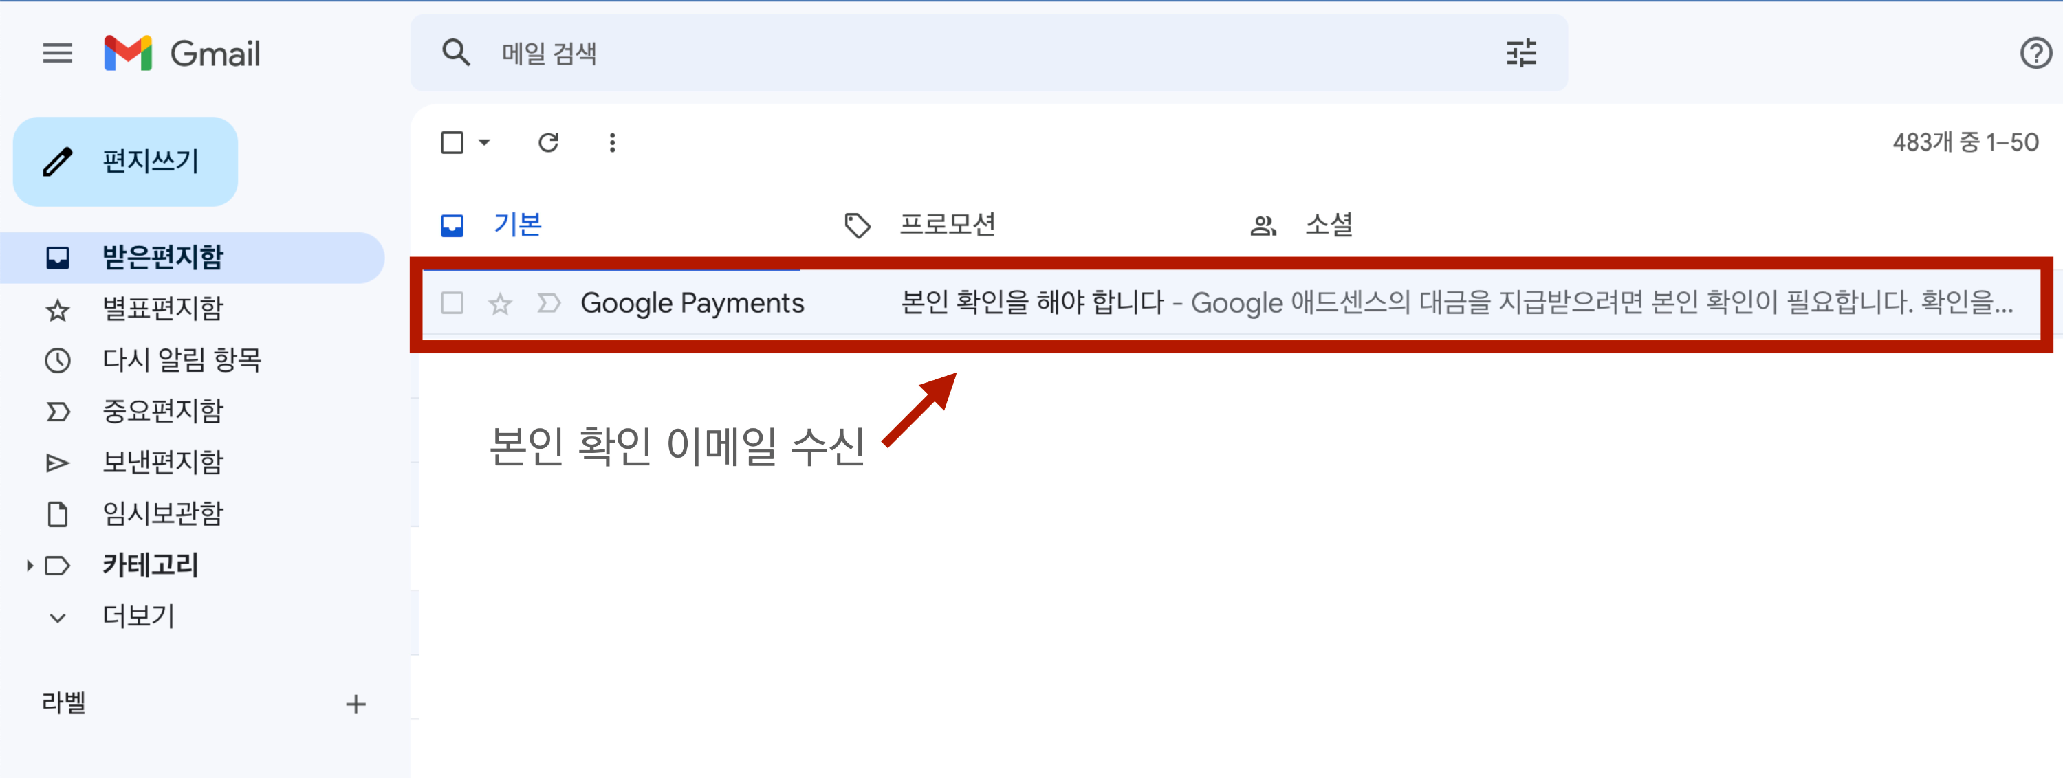The width and height of the screenshot is (2063, 778).
Task: Star the Google Payments email
Action: click(x=500, y=303)
